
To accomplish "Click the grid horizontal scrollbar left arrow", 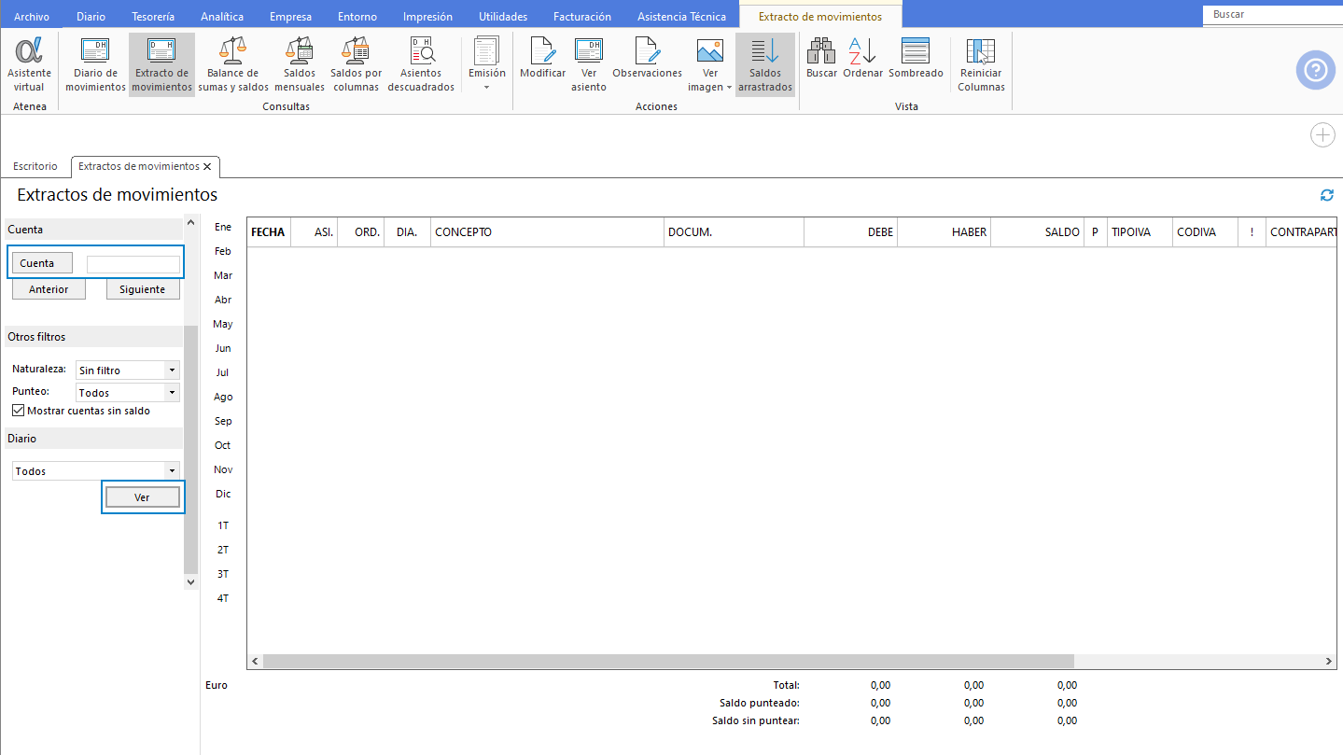I will tap(255, 661).
